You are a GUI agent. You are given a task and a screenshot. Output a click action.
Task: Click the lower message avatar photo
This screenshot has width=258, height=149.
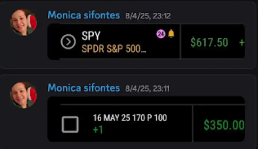tap(23, 95)
